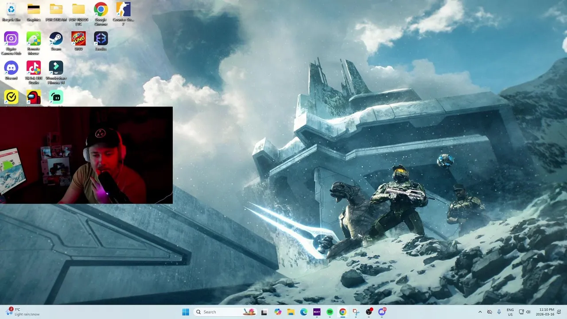Open Spotify from the taskbar
Image resolution: width=567 pixels, height=319 pixels.
point(330,312)
